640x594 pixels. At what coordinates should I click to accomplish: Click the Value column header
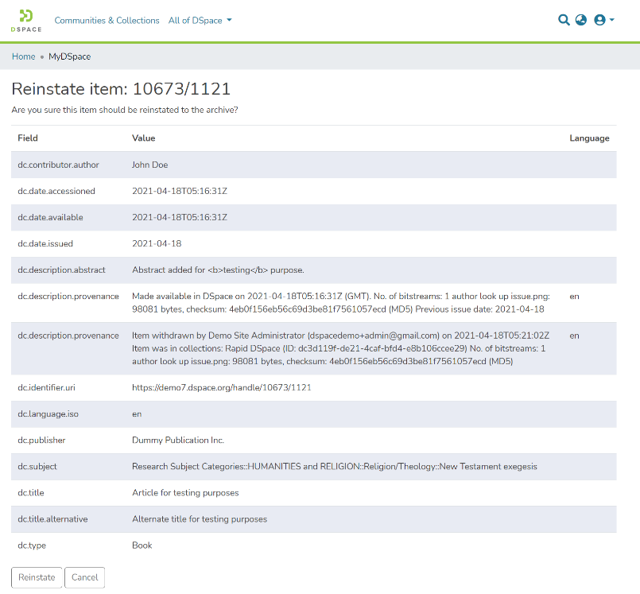tap(143, 138)
